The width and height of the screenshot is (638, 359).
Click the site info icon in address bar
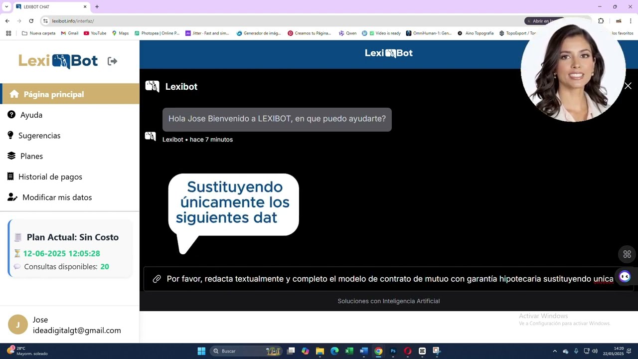tap(45, 21)
